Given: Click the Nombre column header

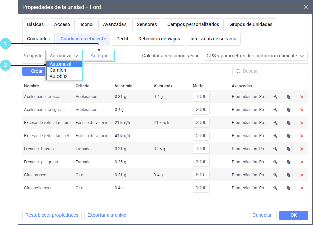Looking at the screenshot, I should pyautogui.click(x=32, y=86).
